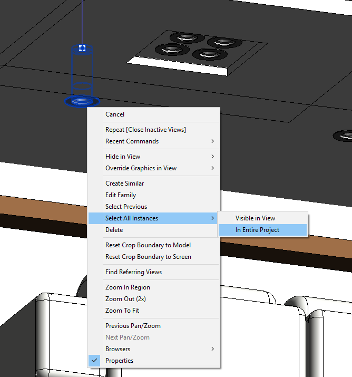Expand the Hide in View arrow
Screen dimensions: 352x377
[213, 157]
